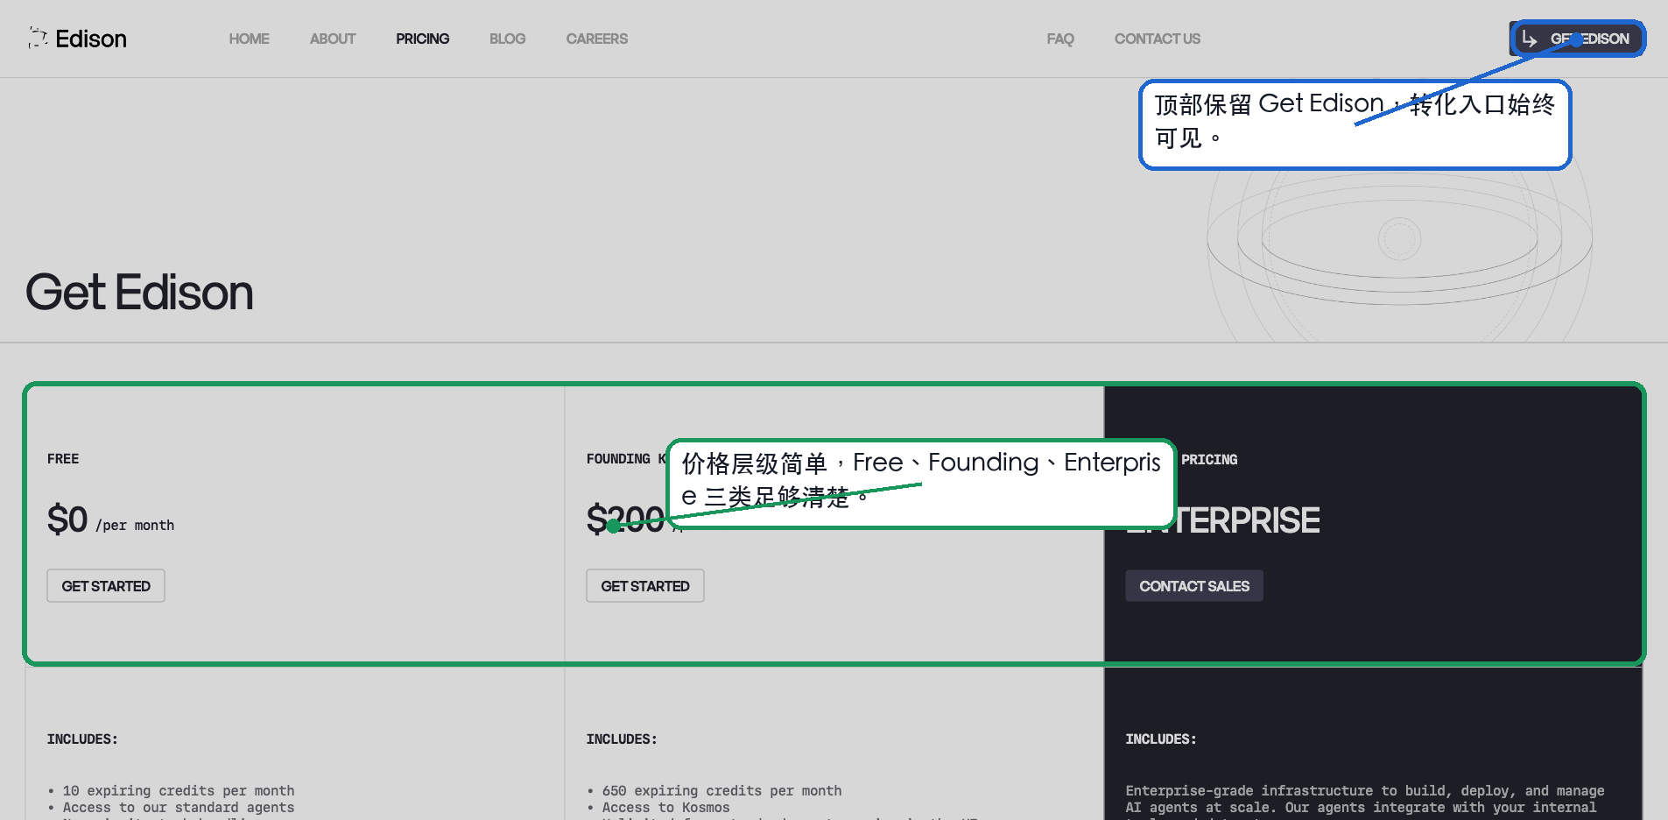Click Get Started under the $200 plan
Viewport: 1668px width, 820px height.
[x=645, y=586]
